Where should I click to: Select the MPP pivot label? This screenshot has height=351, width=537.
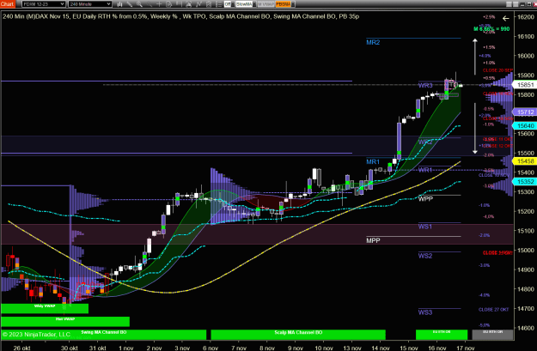tap(373, 240)
